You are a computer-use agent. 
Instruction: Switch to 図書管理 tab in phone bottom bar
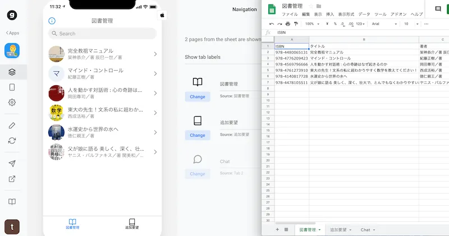point(72,224)
